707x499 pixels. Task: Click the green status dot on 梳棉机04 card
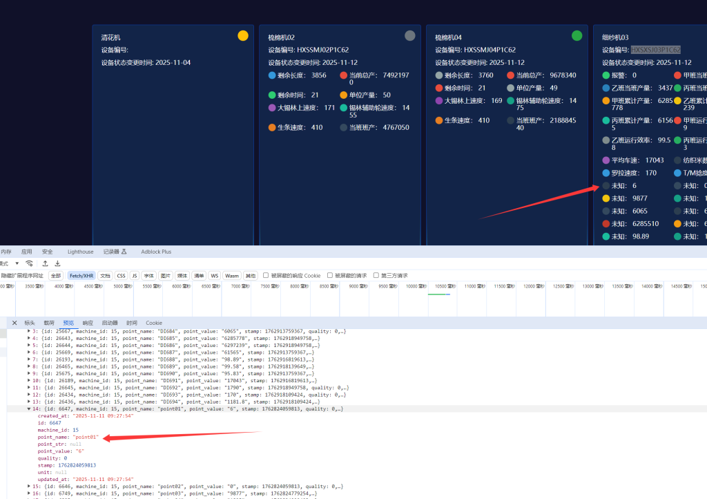click(x=577, y=36)
